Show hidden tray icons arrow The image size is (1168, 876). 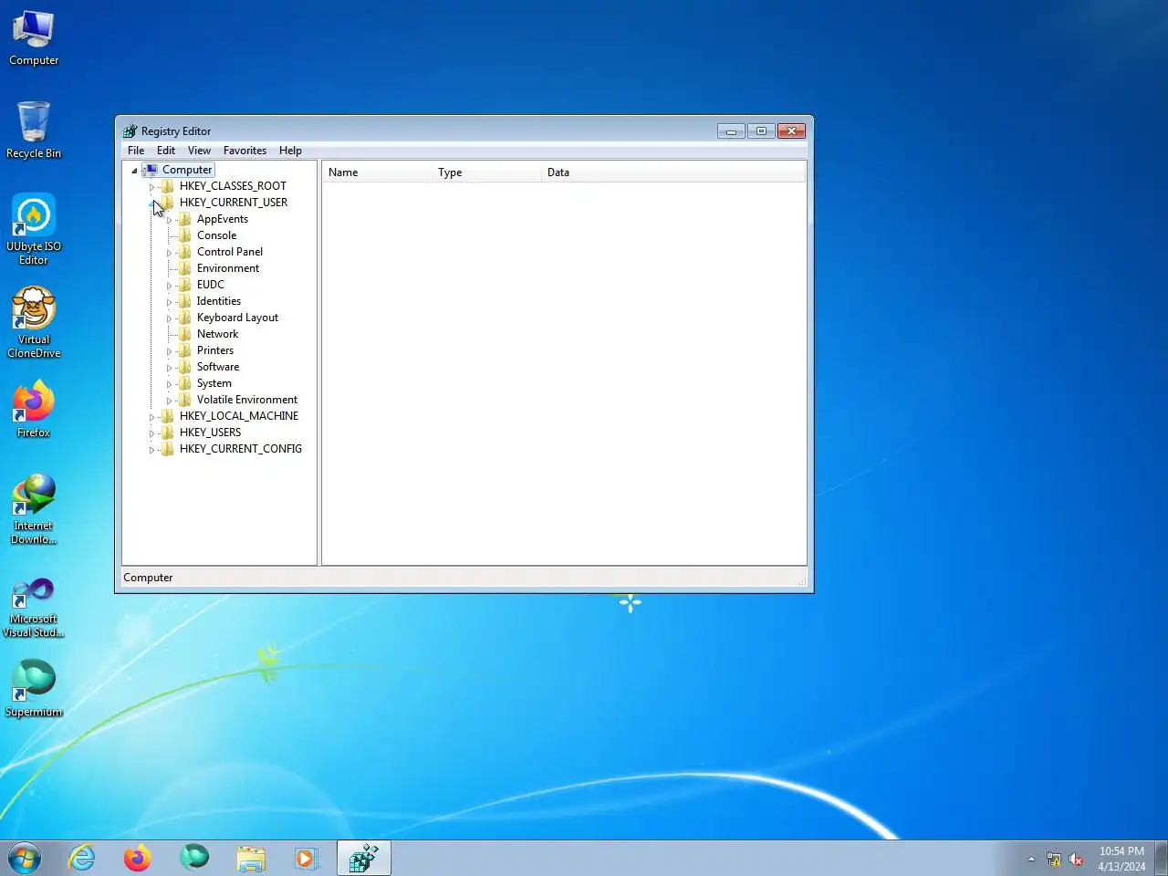(x=1031, y=859)
